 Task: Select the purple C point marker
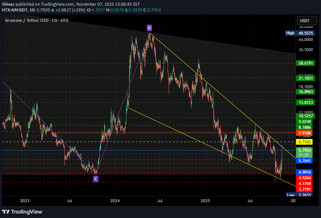96,179
